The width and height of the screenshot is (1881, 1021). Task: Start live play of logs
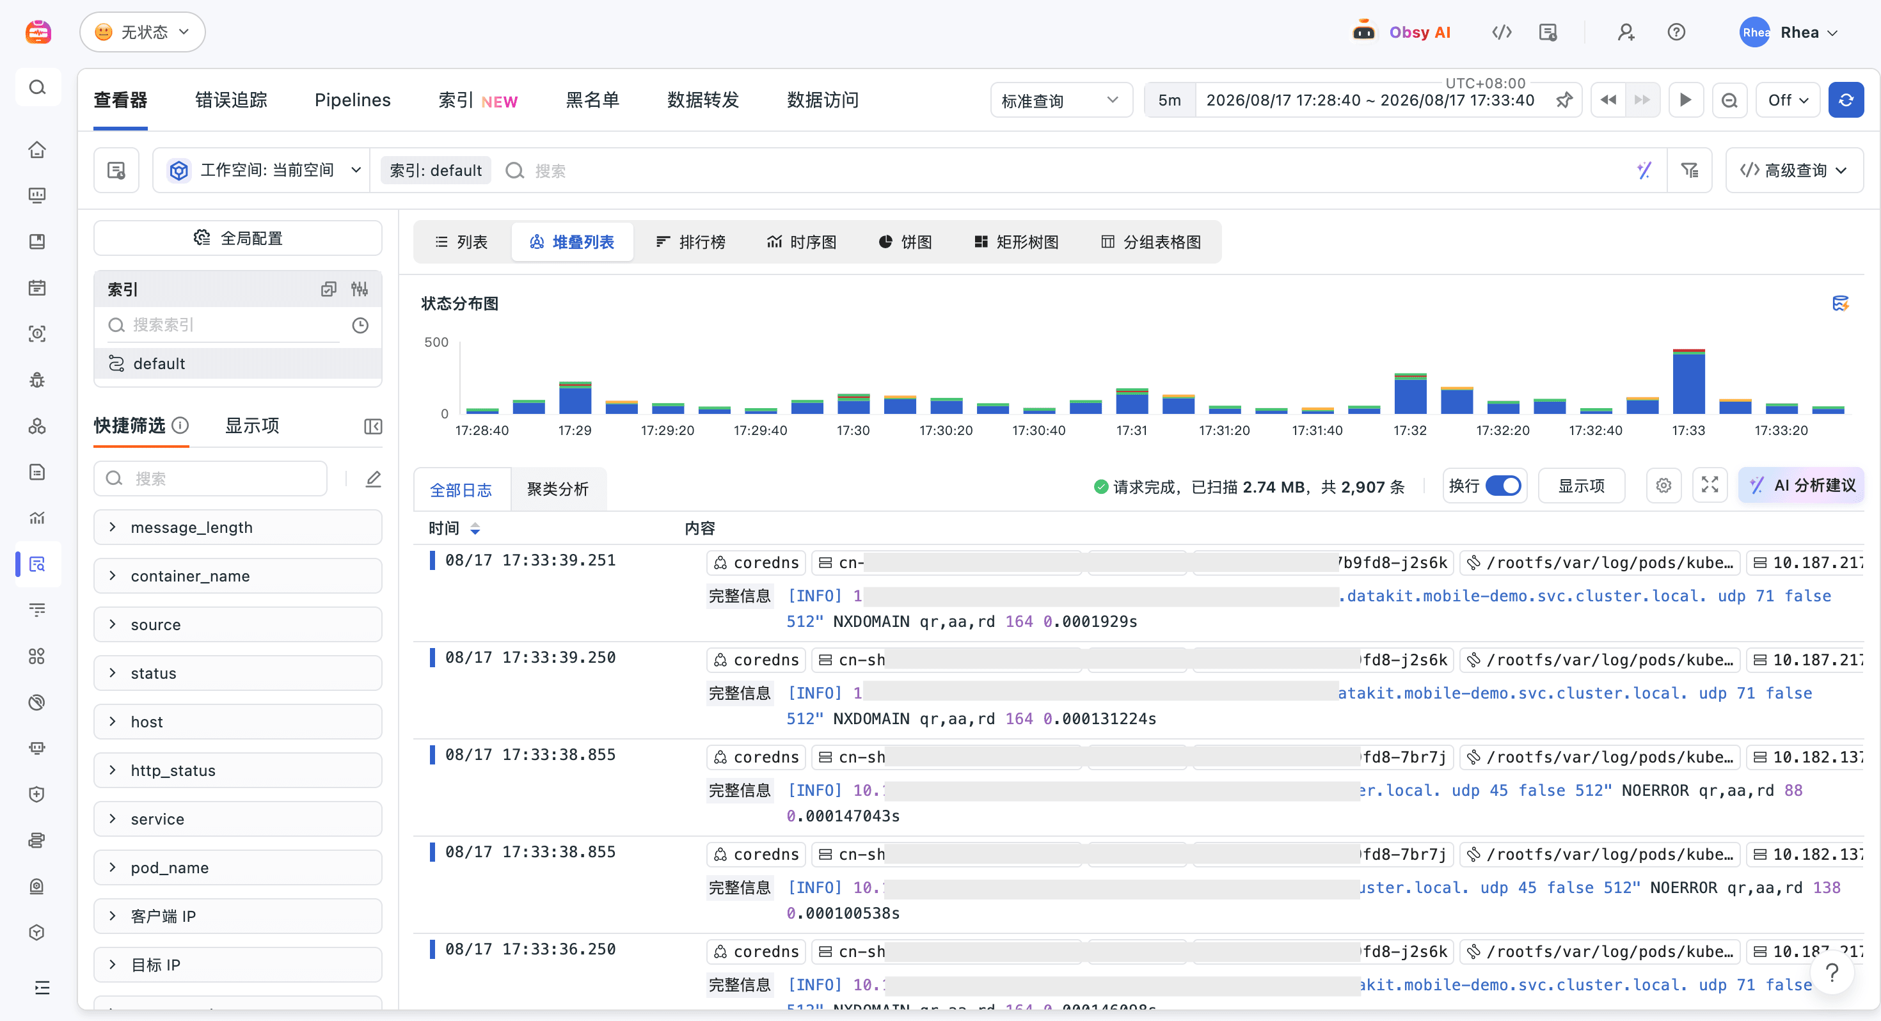coord(1686,100)
